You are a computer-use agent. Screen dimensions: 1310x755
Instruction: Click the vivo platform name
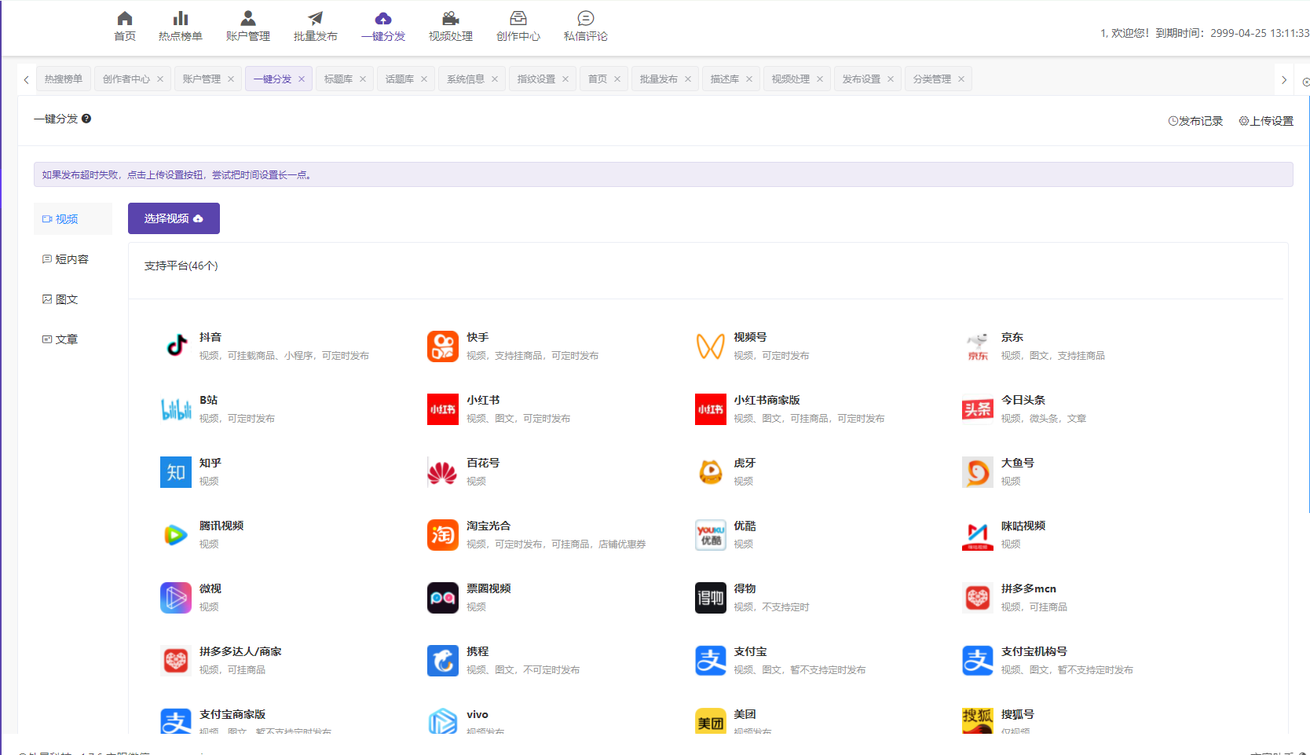click(478, 714)
